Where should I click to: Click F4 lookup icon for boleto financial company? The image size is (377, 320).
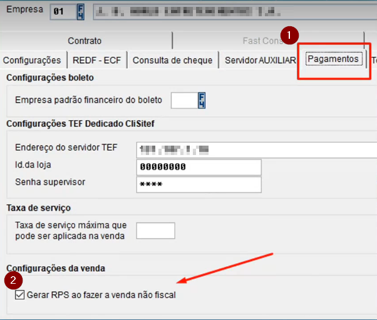click(202, 100)
